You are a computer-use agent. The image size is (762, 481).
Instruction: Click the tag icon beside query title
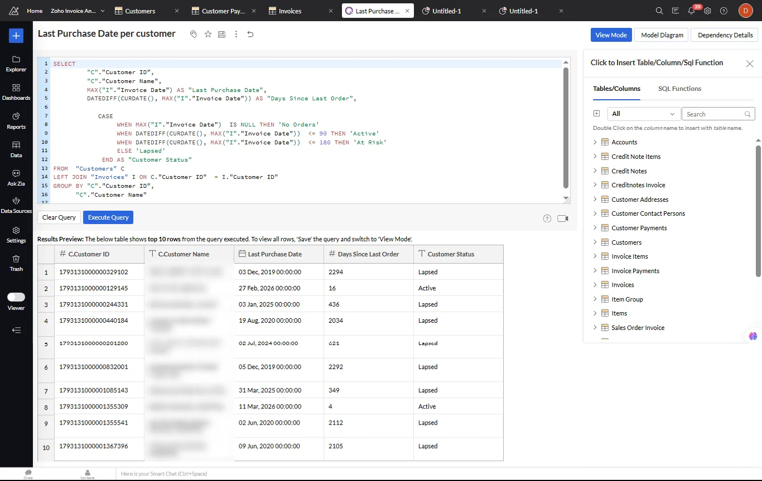coord(194,34)
